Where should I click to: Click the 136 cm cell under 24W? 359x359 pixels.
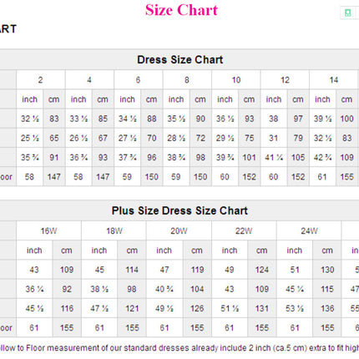[327, 308]
